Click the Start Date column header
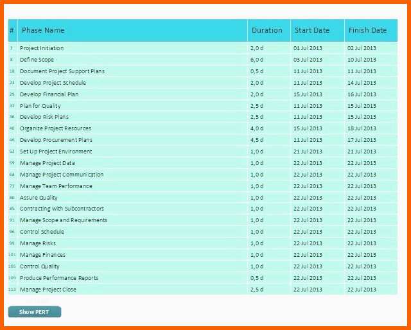 coord(311,30)
